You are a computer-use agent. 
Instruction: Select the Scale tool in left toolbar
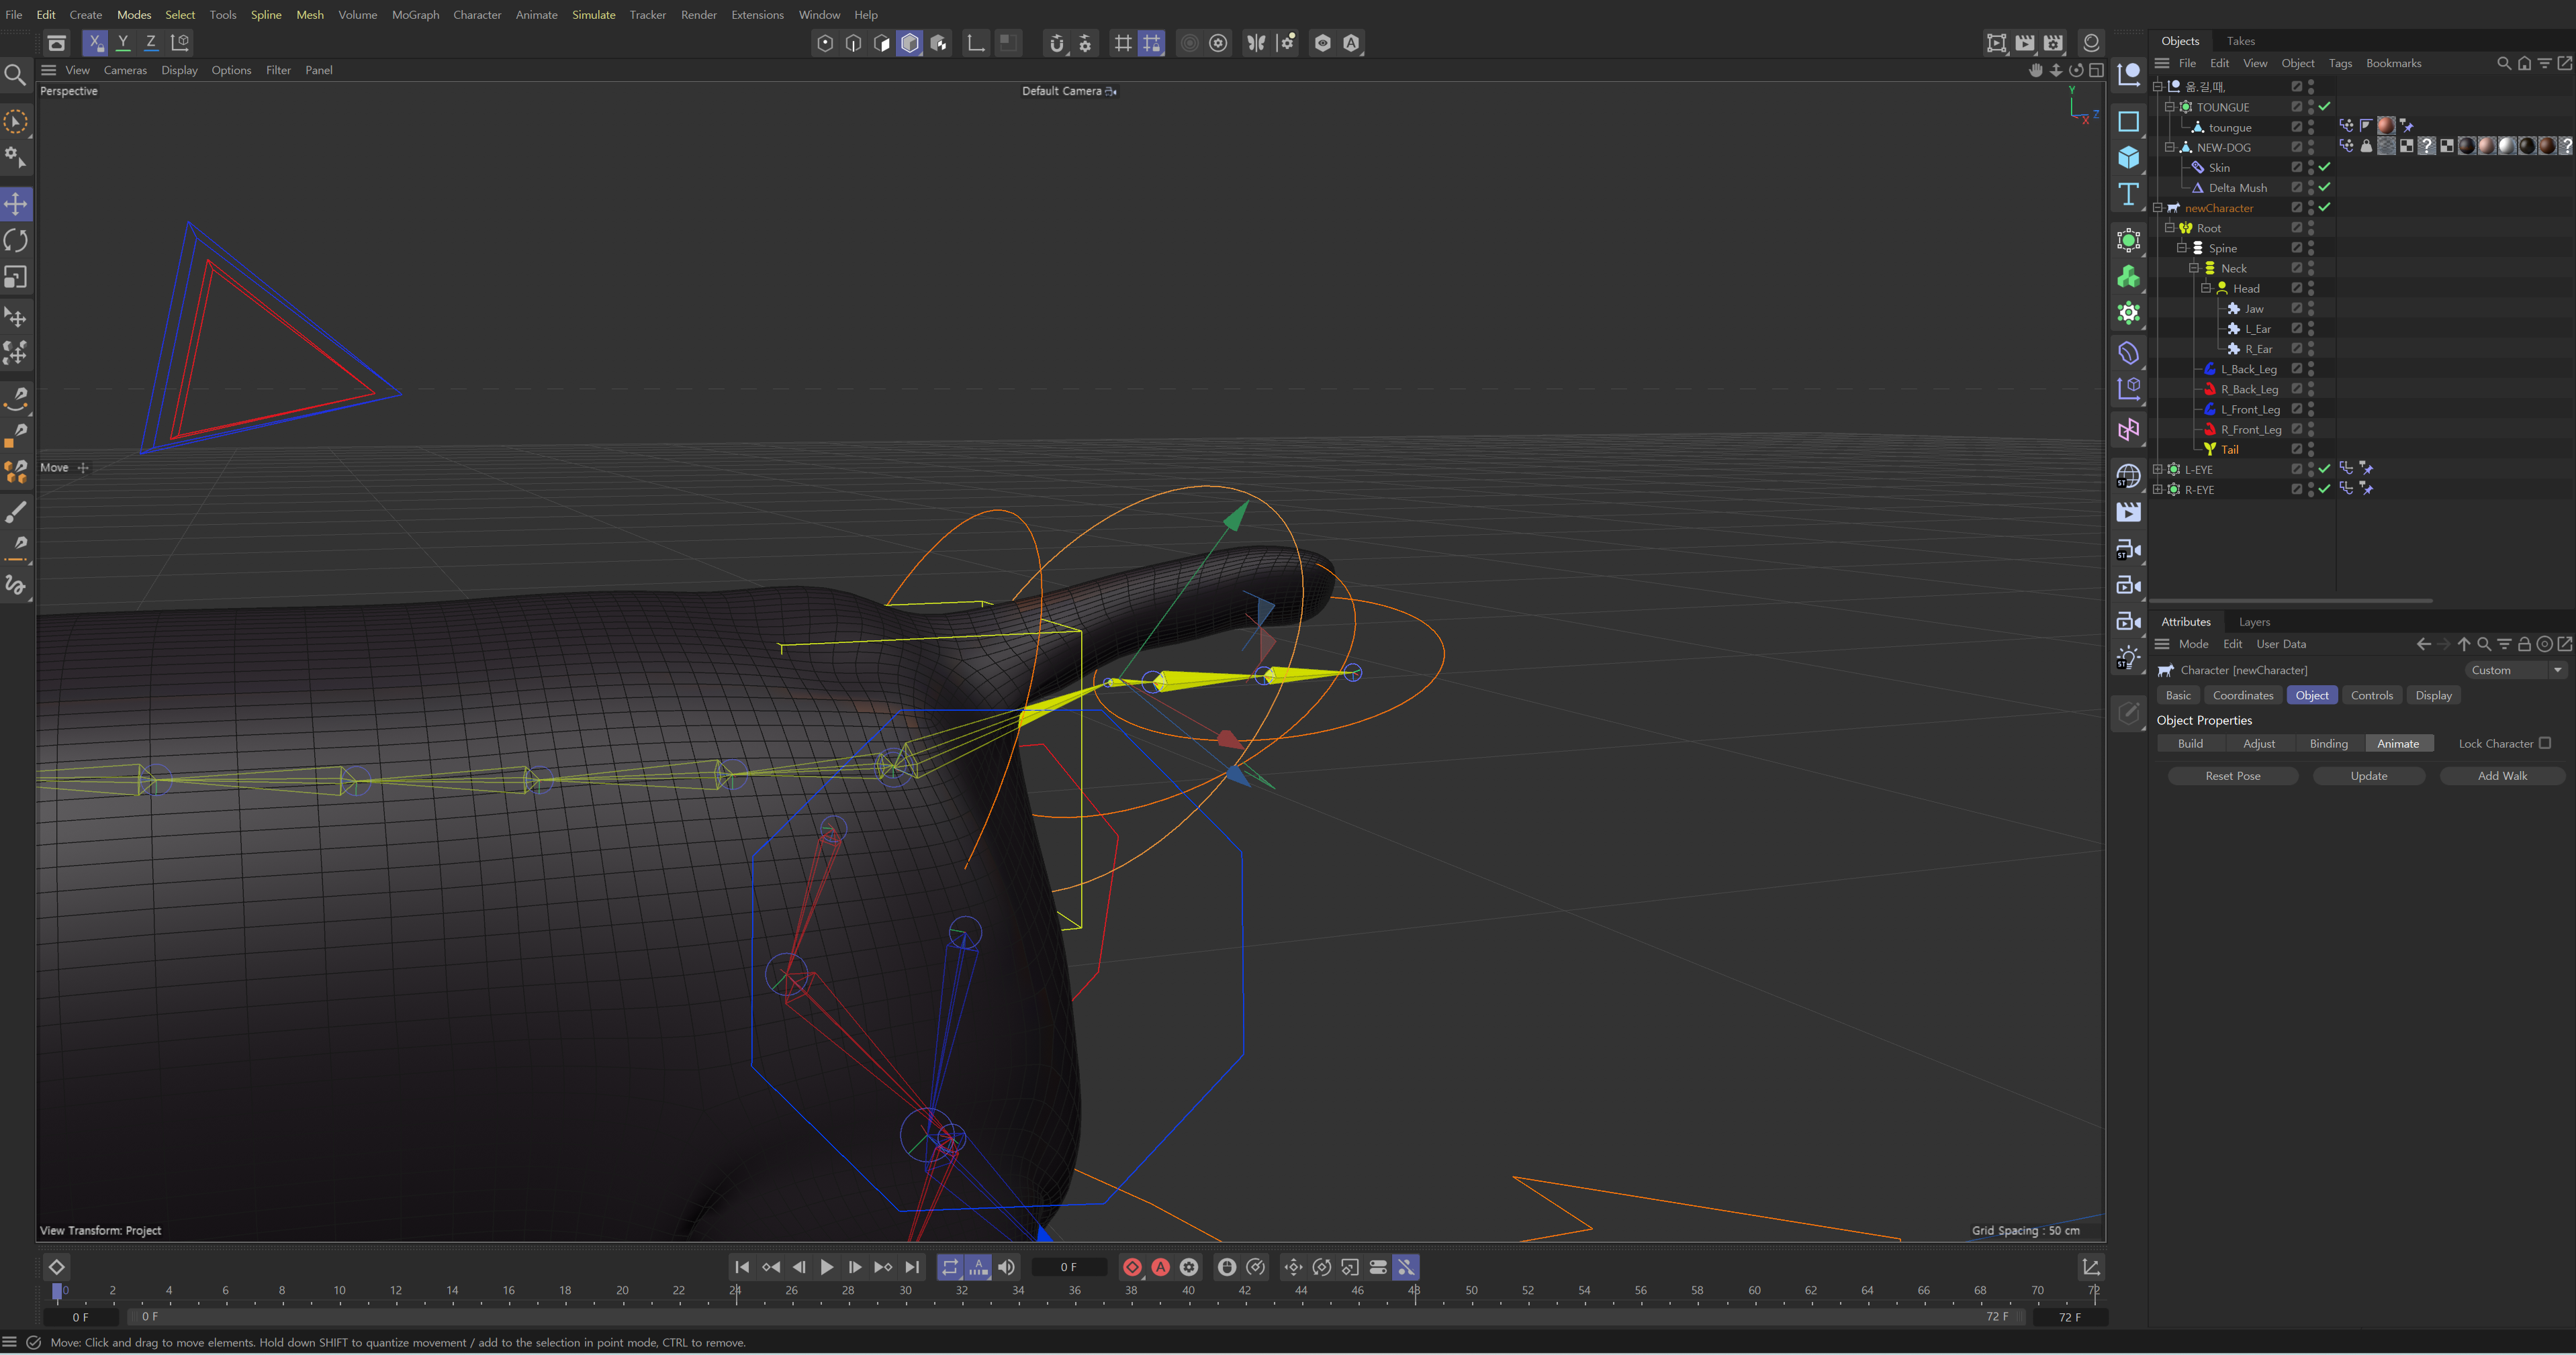16,277
